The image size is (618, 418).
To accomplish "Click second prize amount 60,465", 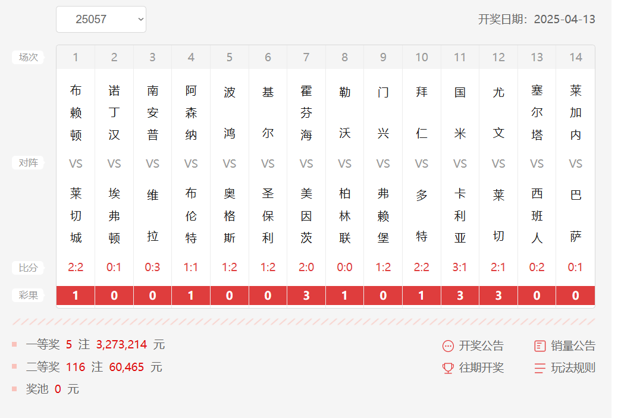I will (127, 367).
